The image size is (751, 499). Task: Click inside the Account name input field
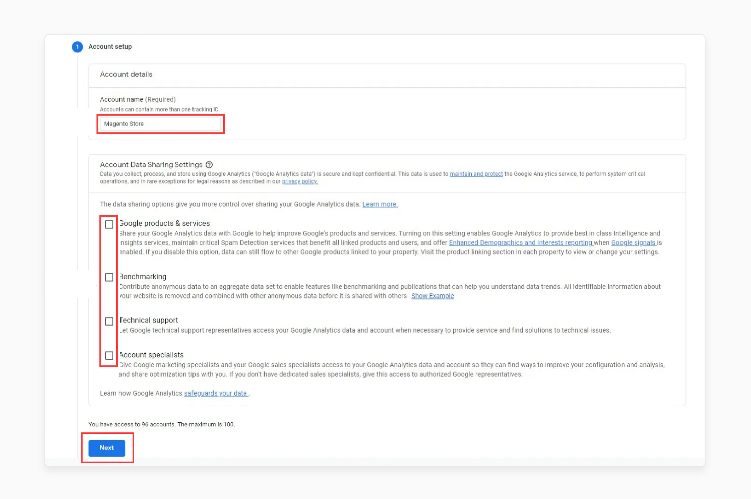click(x=160, y=124)
